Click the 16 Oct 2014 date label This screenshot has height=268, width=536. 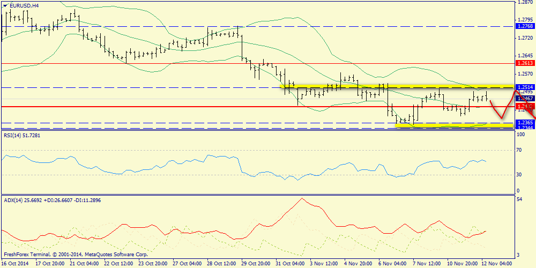tap(16, 264)
